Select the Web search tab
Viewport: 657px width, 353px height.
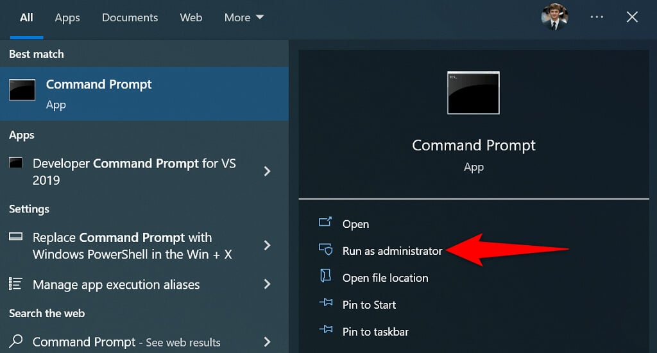coord(191,18)
